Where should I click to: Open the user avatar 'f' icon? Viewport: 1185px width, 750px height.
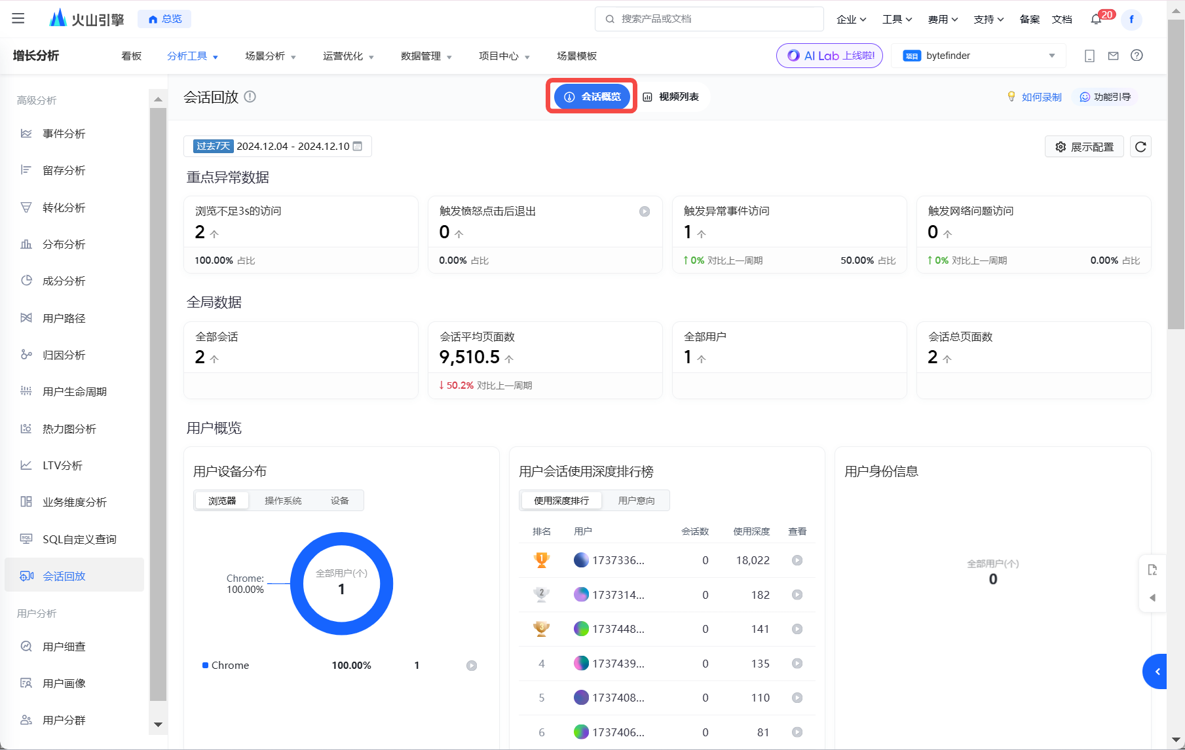click(x=1131, y=19)
